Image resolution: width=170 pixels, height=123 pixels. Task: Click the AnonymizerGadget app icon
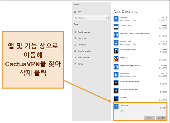tap(116, 67)
